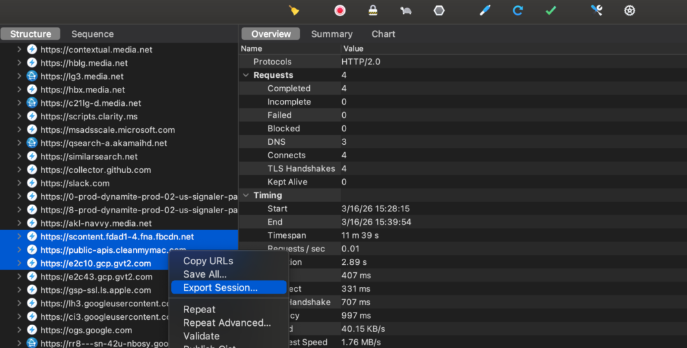This screenshot has height=348, width=687.
Task: Click the blue Repeat request arrow icon
Action: [518, 10]
